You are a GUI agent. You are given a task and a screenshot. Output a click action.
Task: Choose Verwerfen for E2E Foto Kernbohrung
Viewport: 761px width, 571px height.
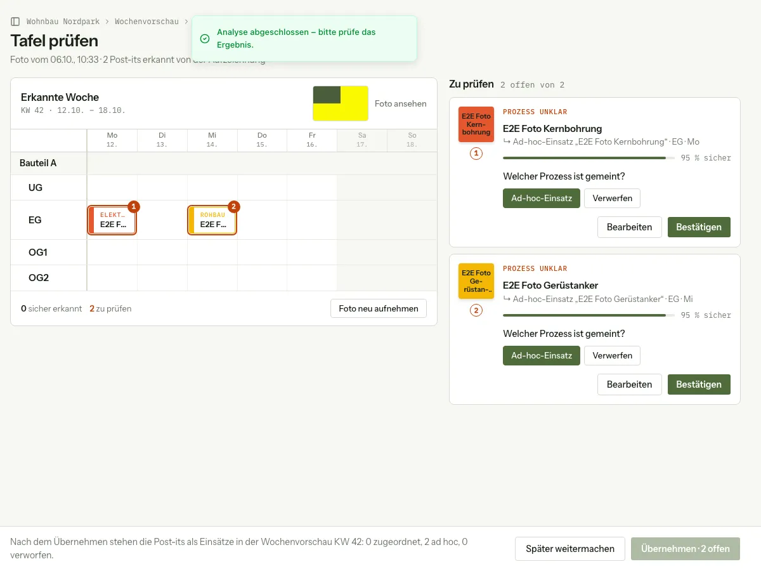pyautogui.click(x=612, y=198)
